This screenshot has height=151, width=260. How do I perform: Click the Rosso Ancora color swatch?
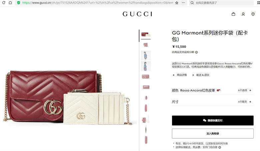pyautogui.click(x=219, y=90)
